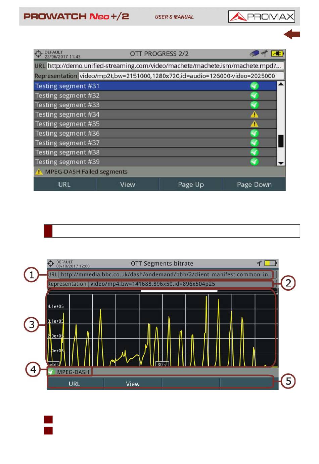Viewport: 319px width, 464px height.
Task: Click the PROMAX logo in header
Action: tap(261, 16)
